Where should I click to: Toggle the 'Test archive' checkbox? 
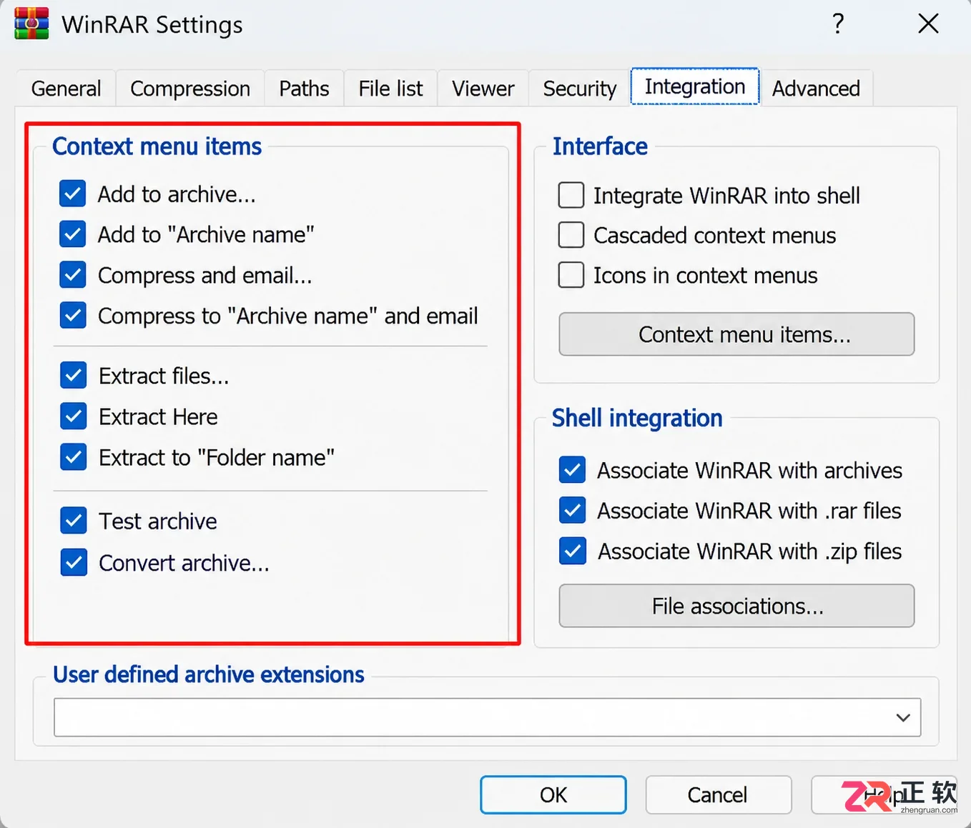74,521
